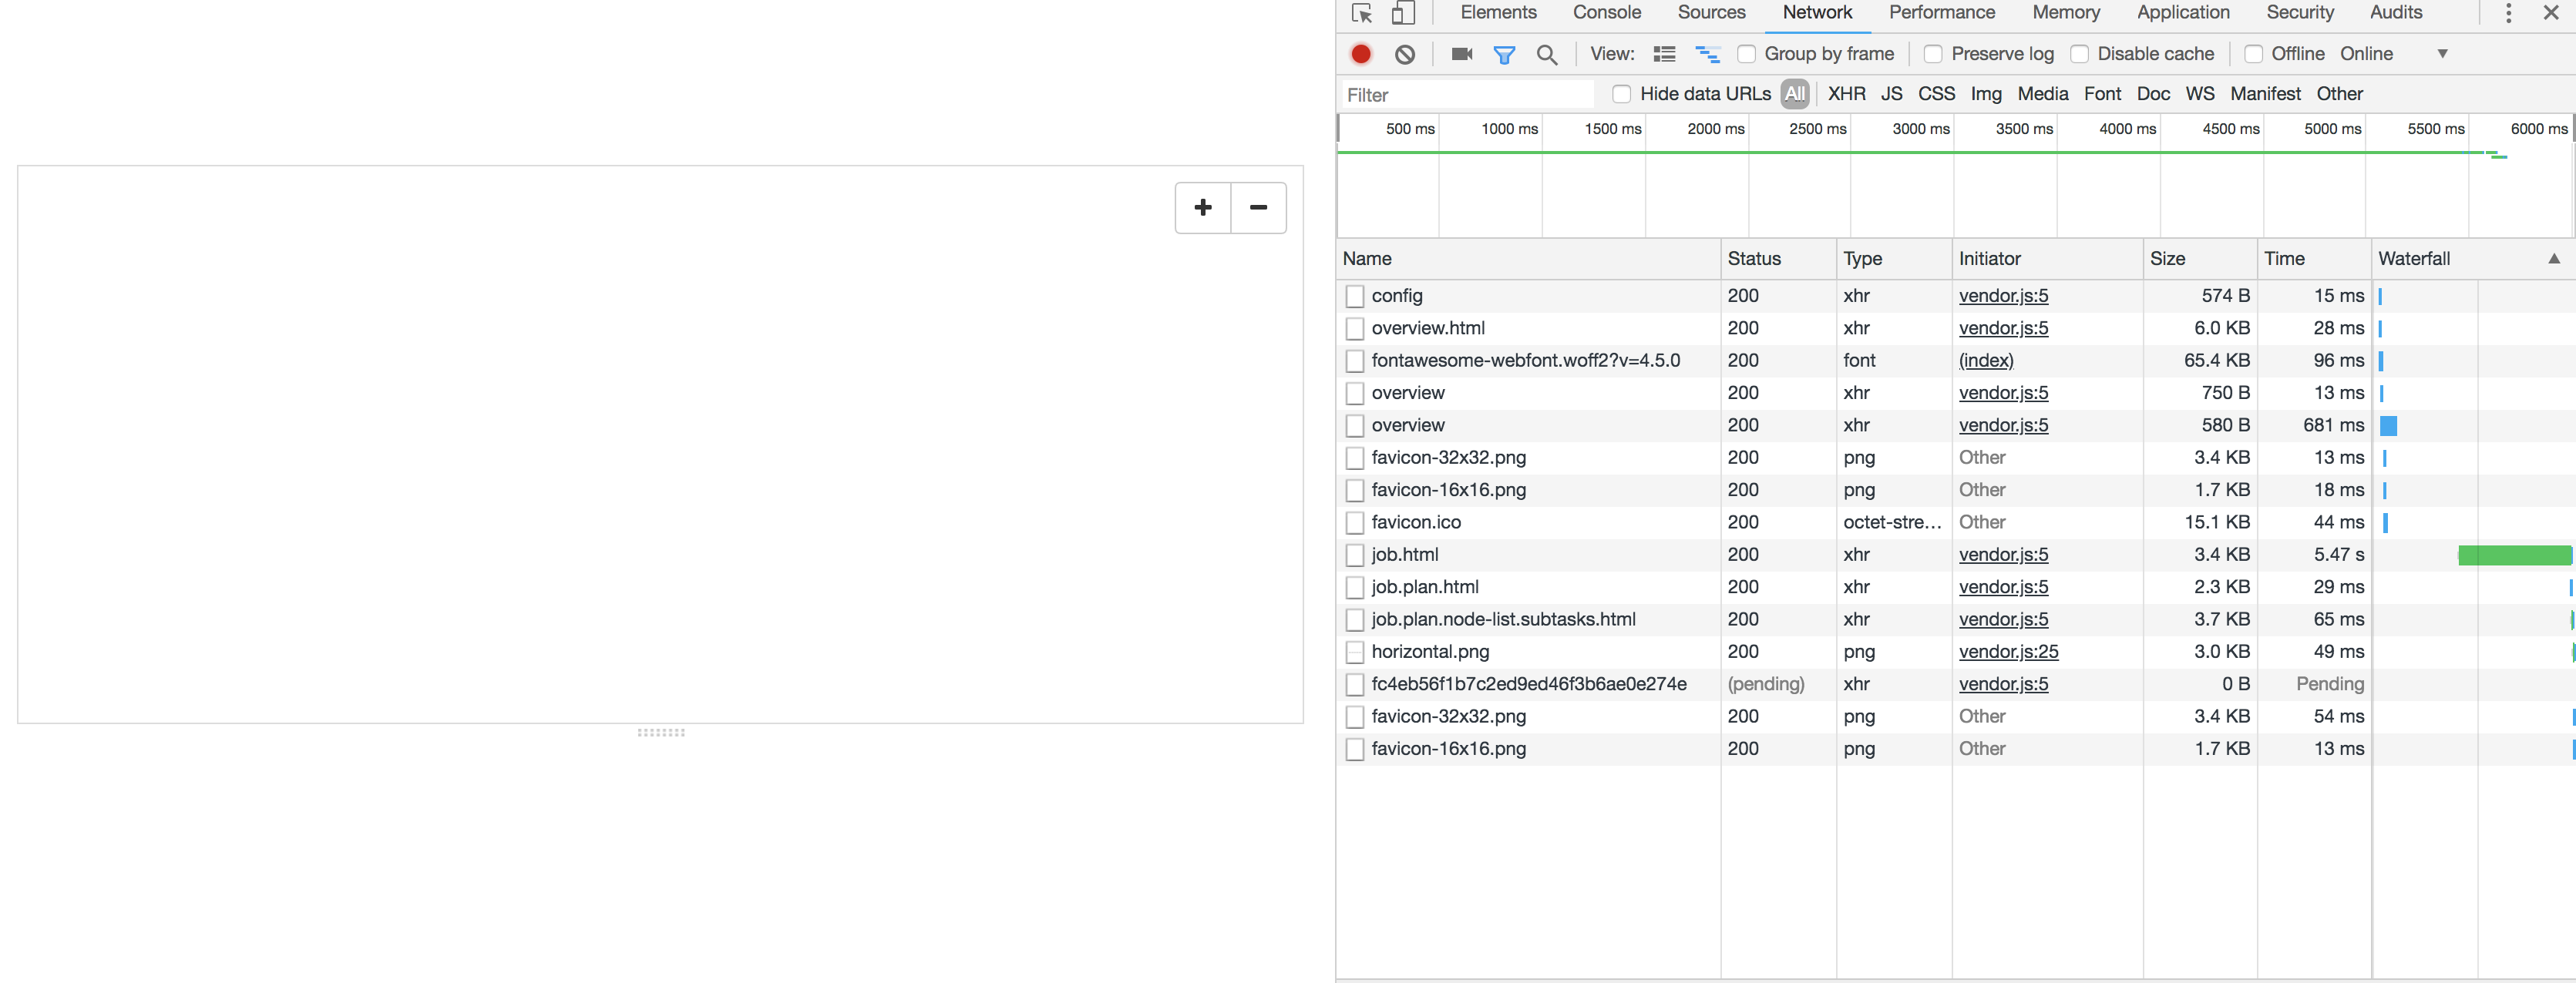Image resolution: width=2576 pixels, height=983 pixels.
Task: Toggle the filter funnel icon
Action: pyautogui.click(x=1504, y=55)
